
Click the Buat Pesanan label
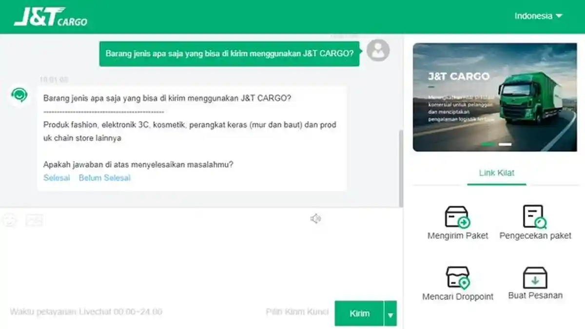point(535,295)
